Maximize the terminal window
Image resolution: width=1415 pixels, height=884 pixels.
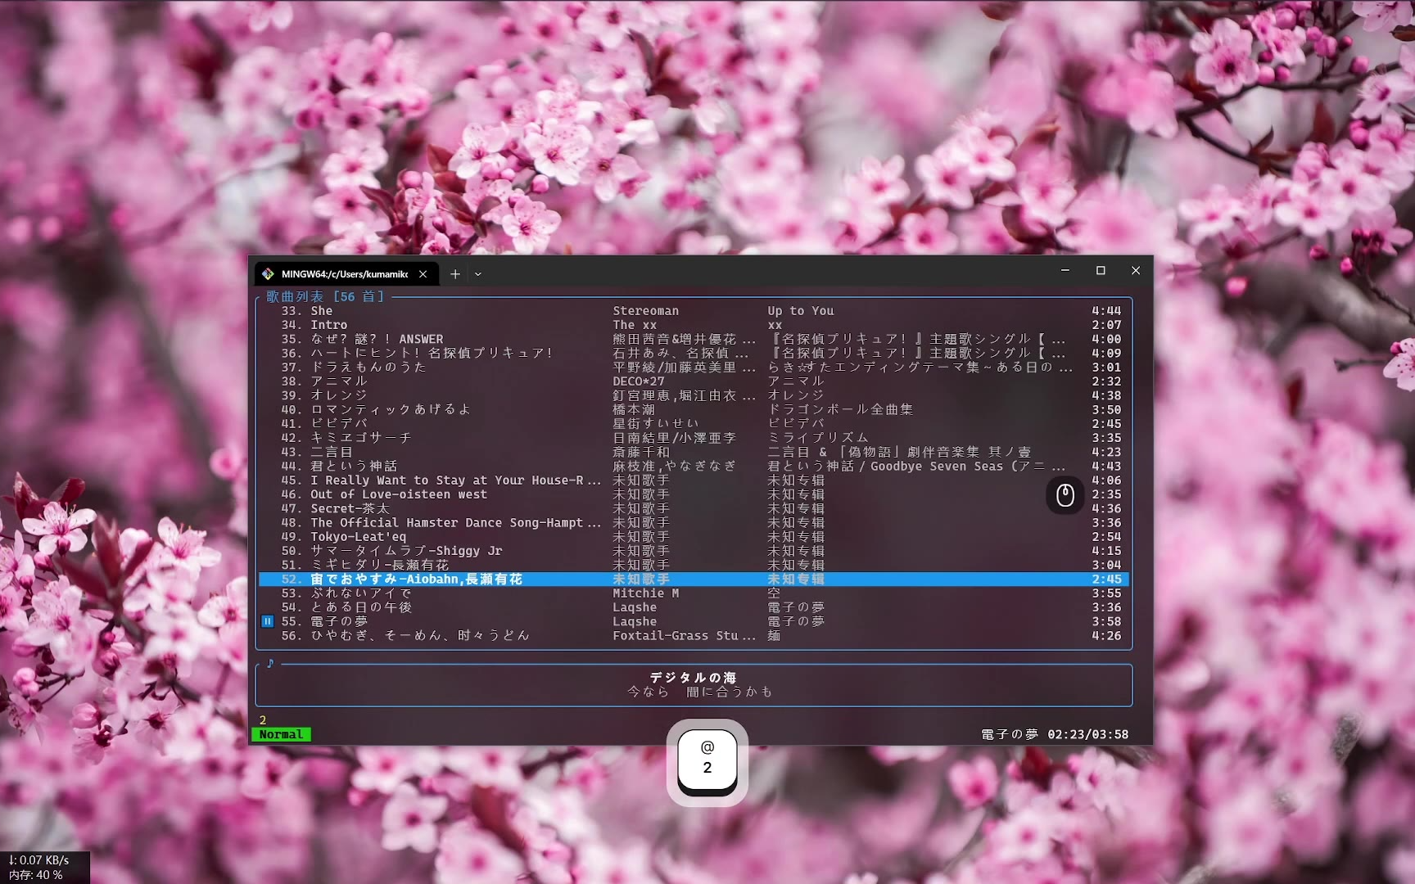click(1101, 271)
